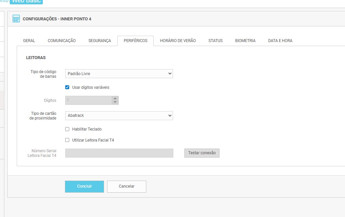Select the Horário de Verão tab

click(178, 41)
